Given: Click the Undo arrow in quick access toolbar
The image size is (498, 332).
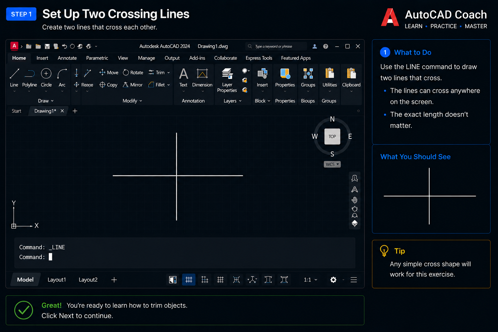Looking at the screenshot, I should tap(64, 46).
